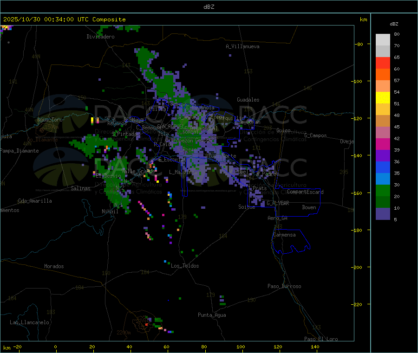
Task: Click the 'El_Desvio' label
Action: (x=109, y=176)
